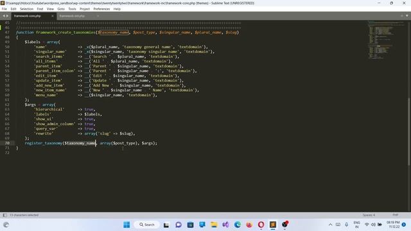The height and width of the screenshot is (231, 411).
Task: Close the framework-core.php tab
Action: point(53,16)
